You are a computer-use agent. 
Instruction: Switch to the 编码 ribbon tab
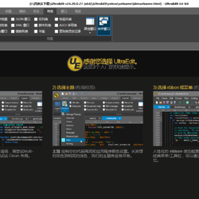(x=22, y=12)
